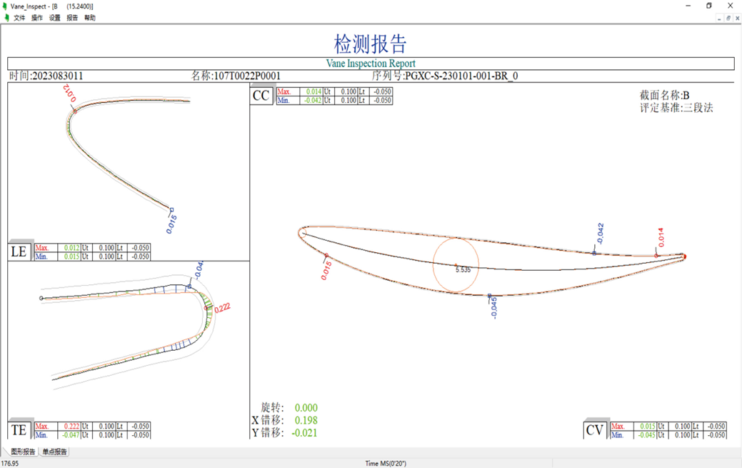Switch to the 单点报告 tab
Viewport: 742px width, 468px height.
click(55, 452)
